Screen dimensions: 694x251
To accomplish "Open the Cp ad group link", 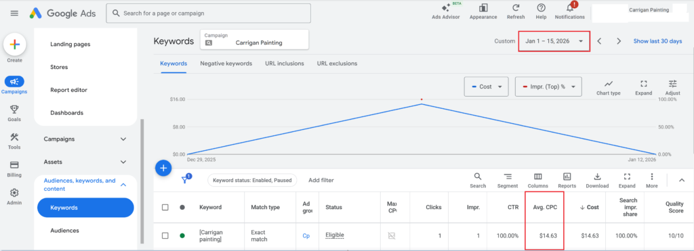I will [x=306, y=235].
